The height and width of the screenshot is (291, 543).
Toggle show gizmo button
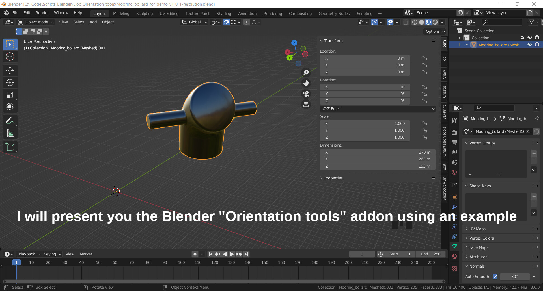[x=374, y=22]
